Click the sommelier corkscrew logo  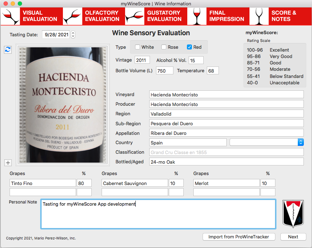pyautogui.click(x=293, y=214)
